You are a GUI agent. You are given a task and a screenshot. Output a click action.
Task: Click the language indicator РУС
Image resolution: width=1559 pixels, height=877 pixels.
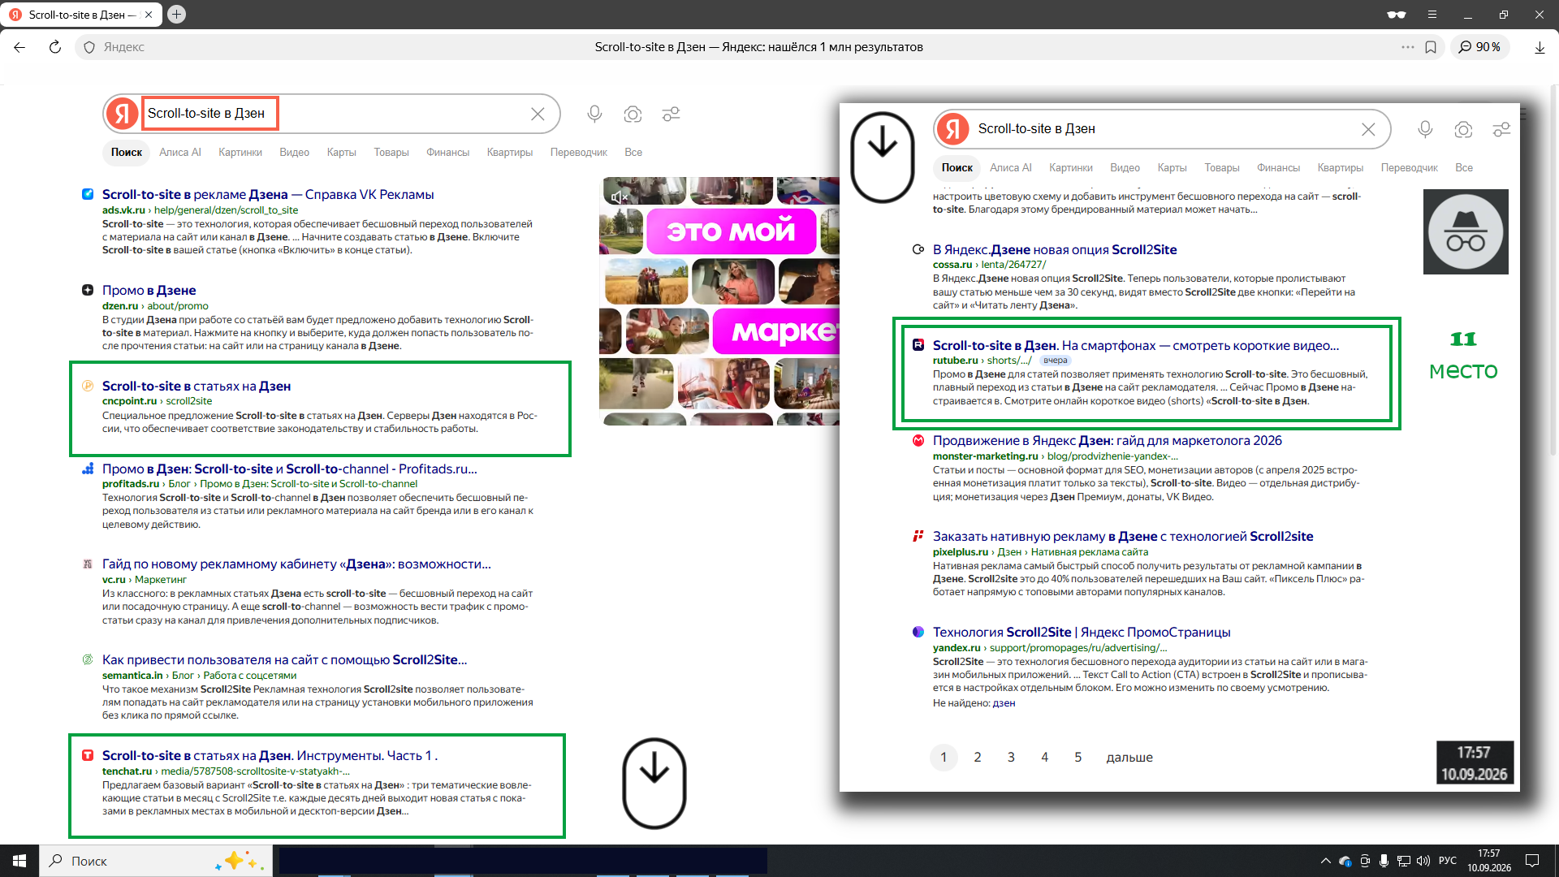[x=1448, y=861]
